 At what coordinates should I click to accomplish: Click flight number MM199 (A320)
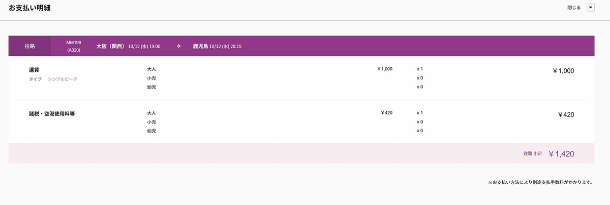[x=74, y=46]
